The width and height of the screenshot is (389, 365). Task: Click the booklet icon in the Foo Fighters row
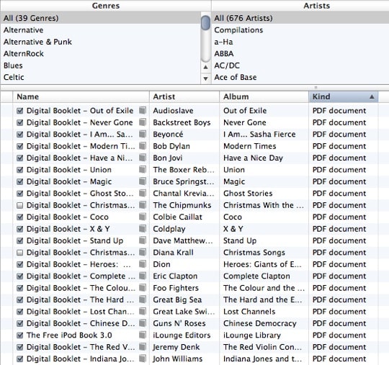[143, 288]
